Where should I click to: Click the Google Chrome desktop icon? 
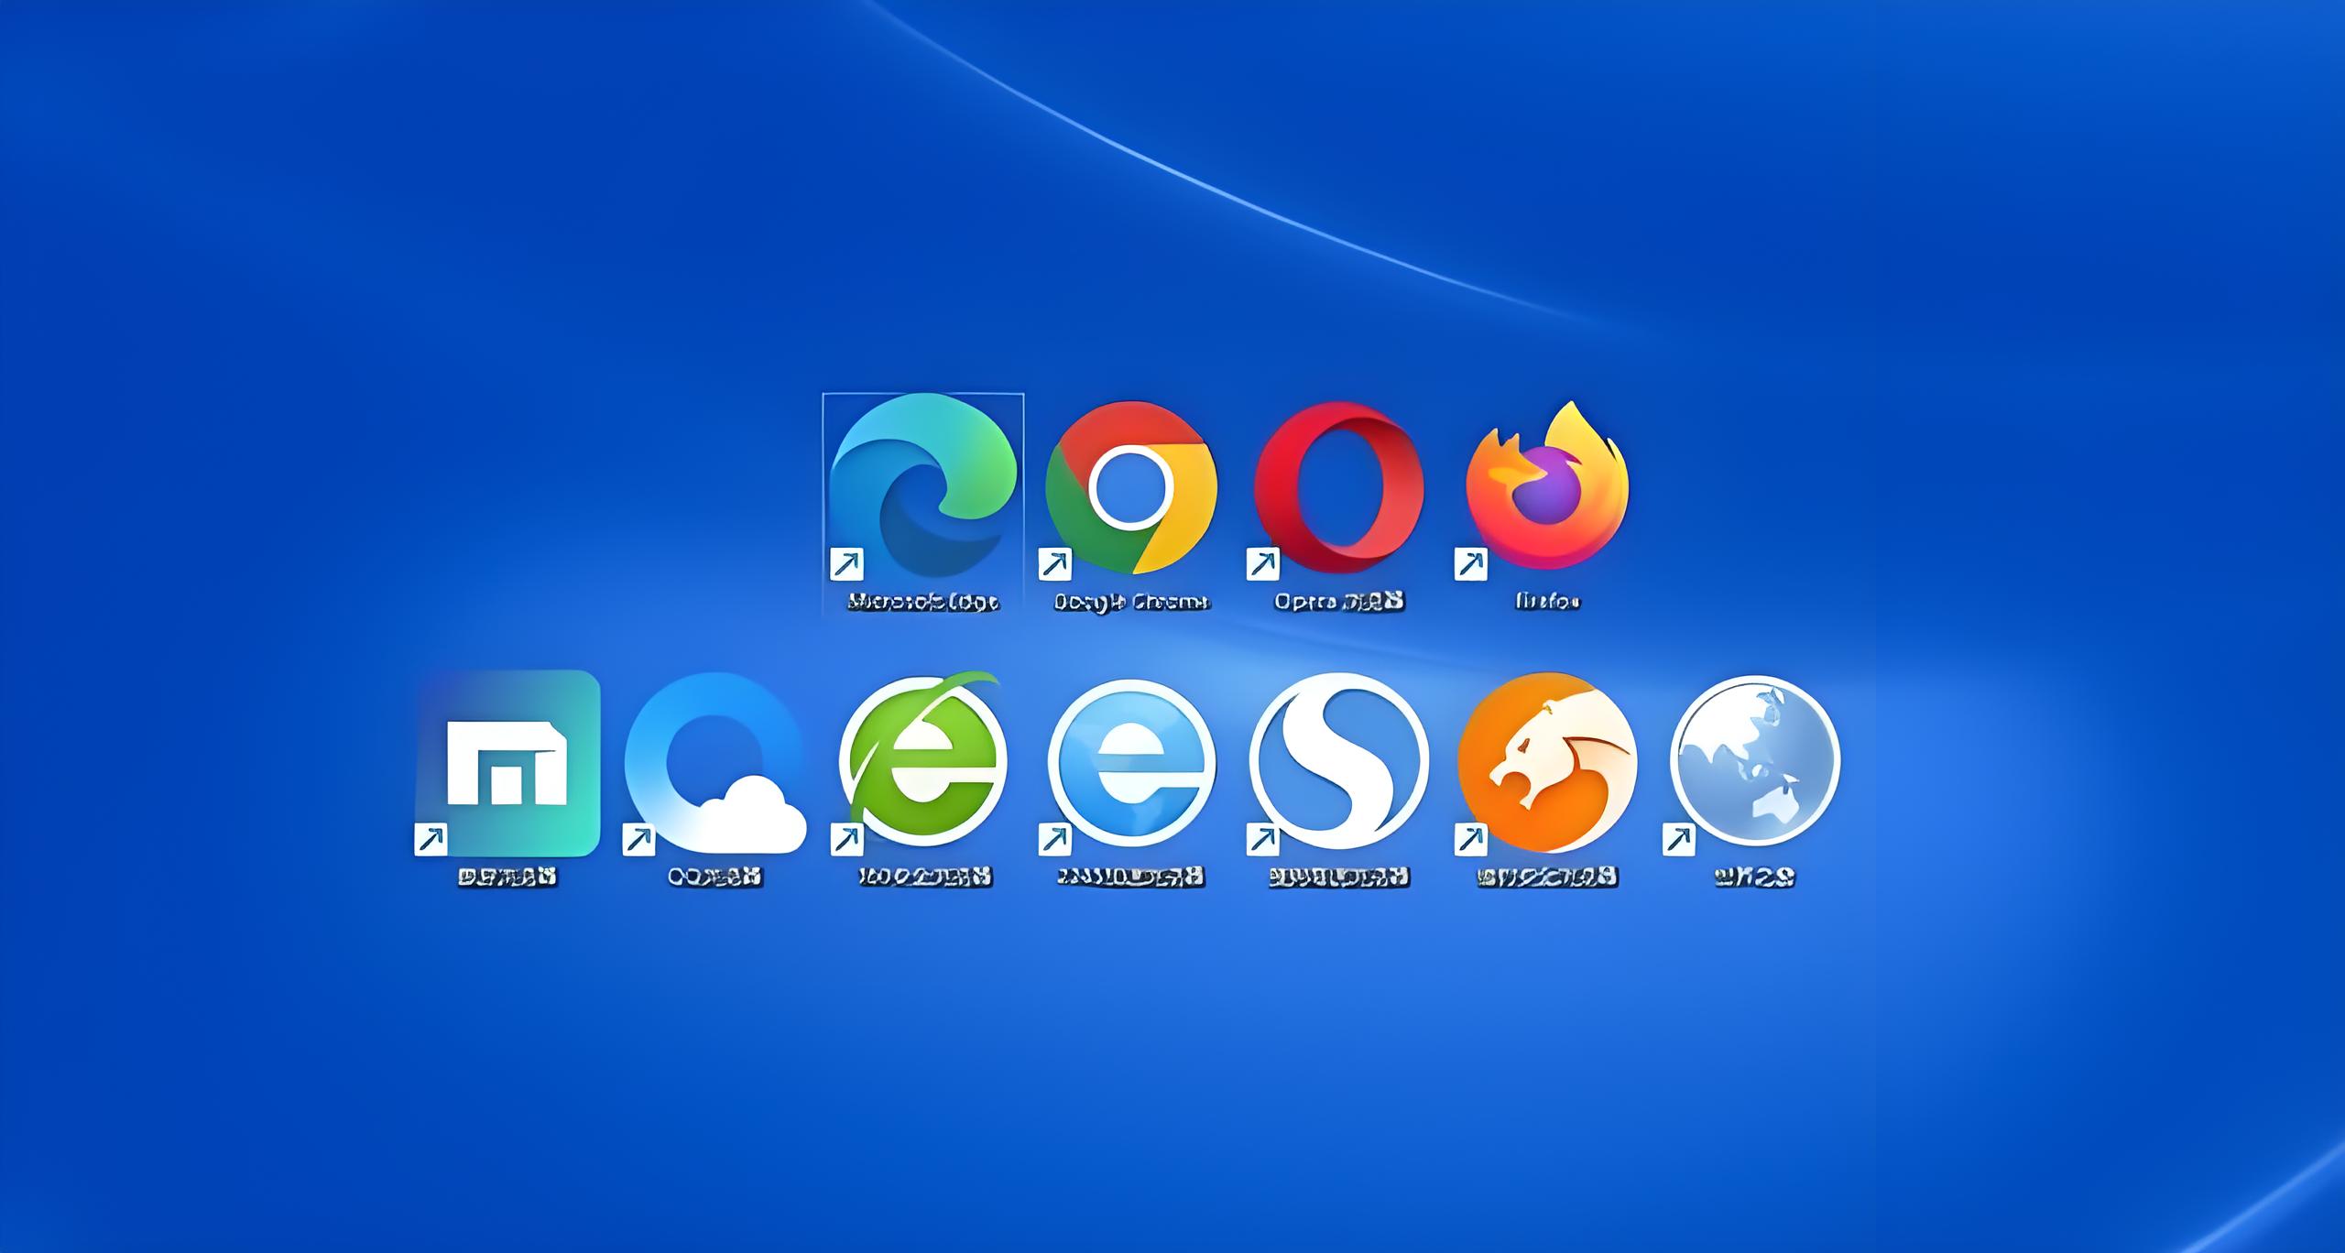1131,487
